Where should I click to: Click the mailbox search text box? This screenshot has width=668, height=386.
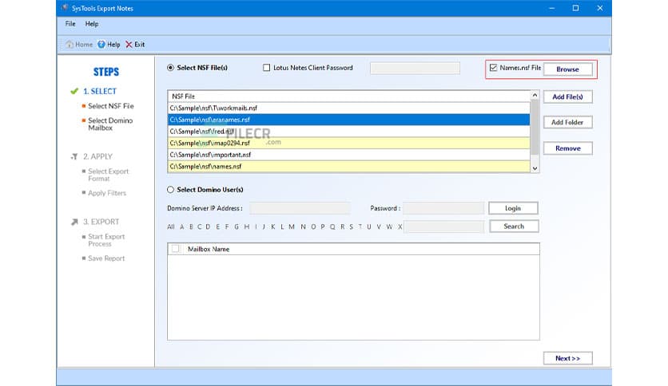point(444,226)
